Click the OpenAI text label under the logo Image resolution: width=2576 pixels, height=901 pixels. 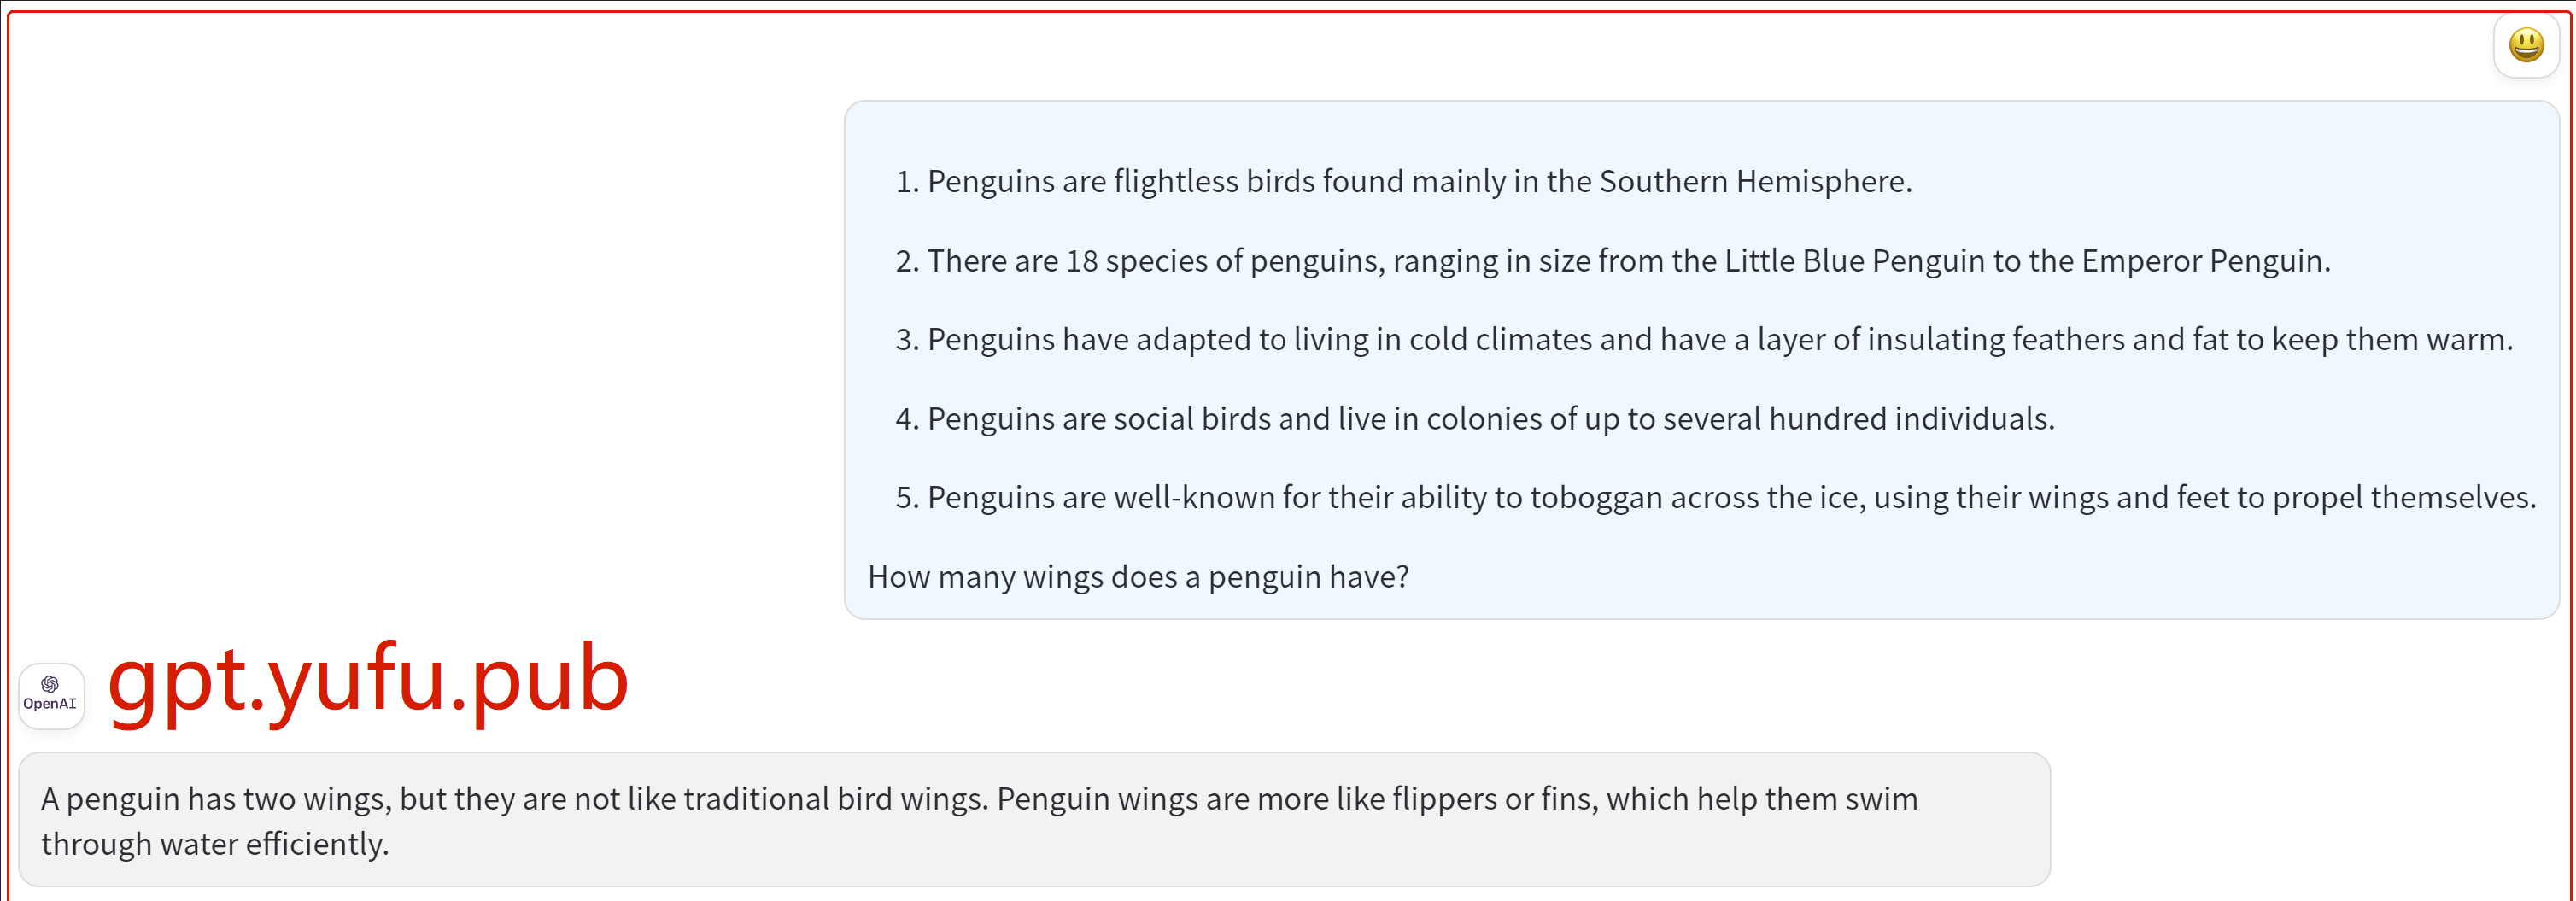point(50,704)
